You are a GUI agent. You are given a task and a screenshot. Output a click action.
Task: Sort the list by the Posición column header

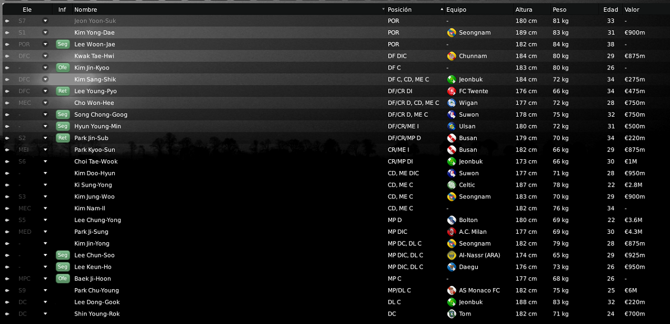click(399, 10)
